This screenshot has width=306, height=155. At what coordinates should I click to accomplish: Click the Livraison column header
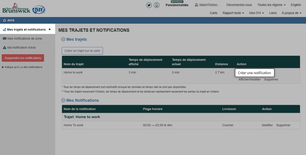tap(229, 109)
